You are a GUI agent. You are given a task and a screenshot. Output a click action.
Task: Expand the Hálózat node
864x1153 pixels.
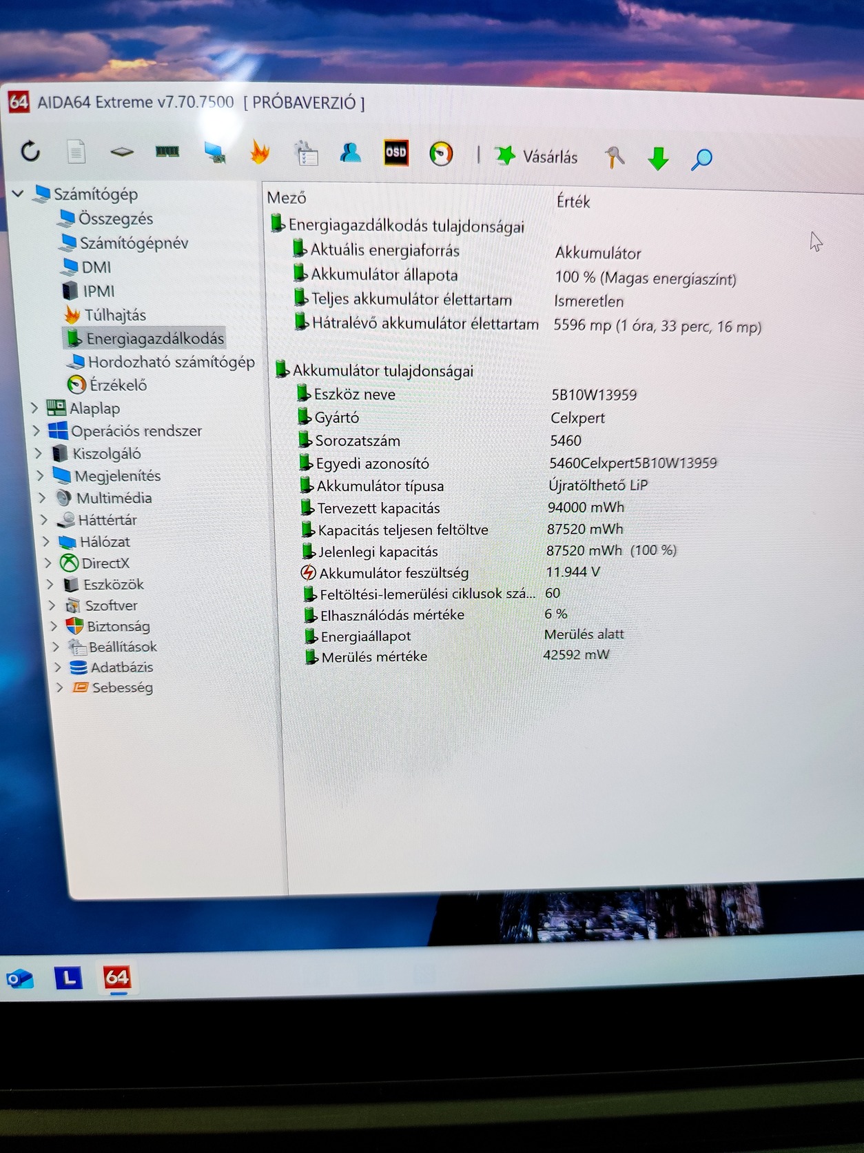tap(46, 542)
